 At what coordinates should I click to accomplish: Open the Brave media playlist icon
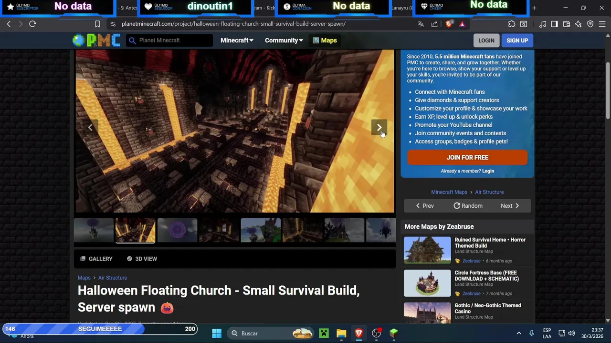[543, 24]
